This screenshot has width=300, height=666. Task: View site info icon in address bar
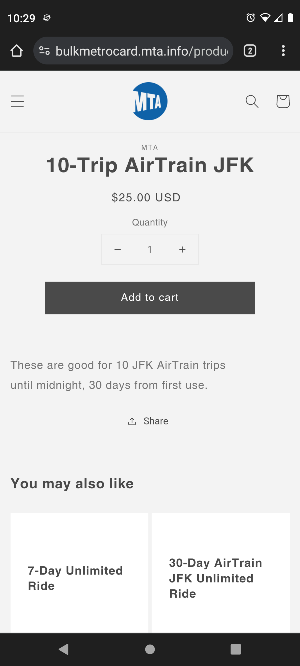pos(44,51)
